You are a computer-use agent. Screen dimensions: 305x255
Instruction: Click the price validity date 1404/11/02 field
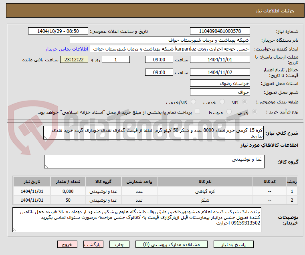tap(220, 72)
